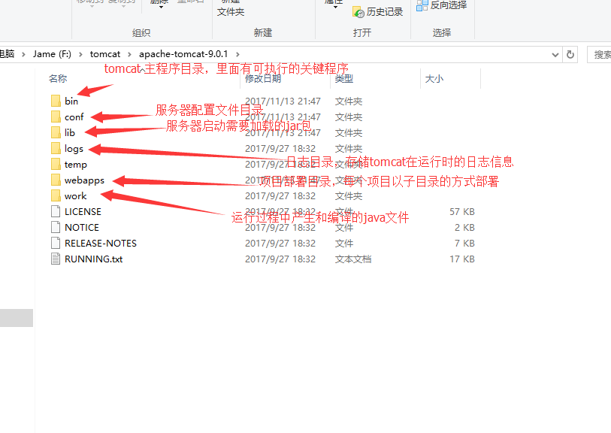Image resolution: width=611 pixels, height=433 pixels.
Task: Select the work folder icon
Action: pyautogui.click(x=56, y=195)
